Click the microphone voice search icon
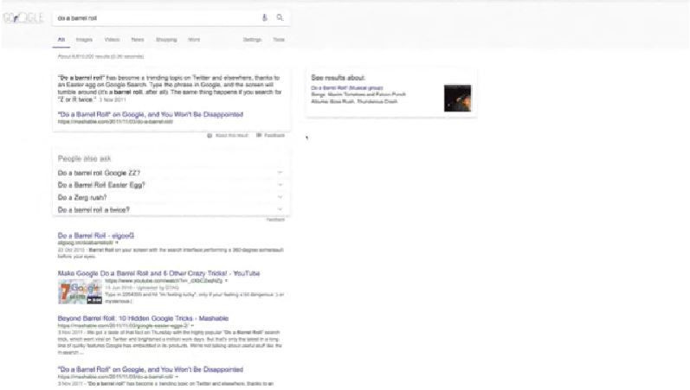 (264, 17)
